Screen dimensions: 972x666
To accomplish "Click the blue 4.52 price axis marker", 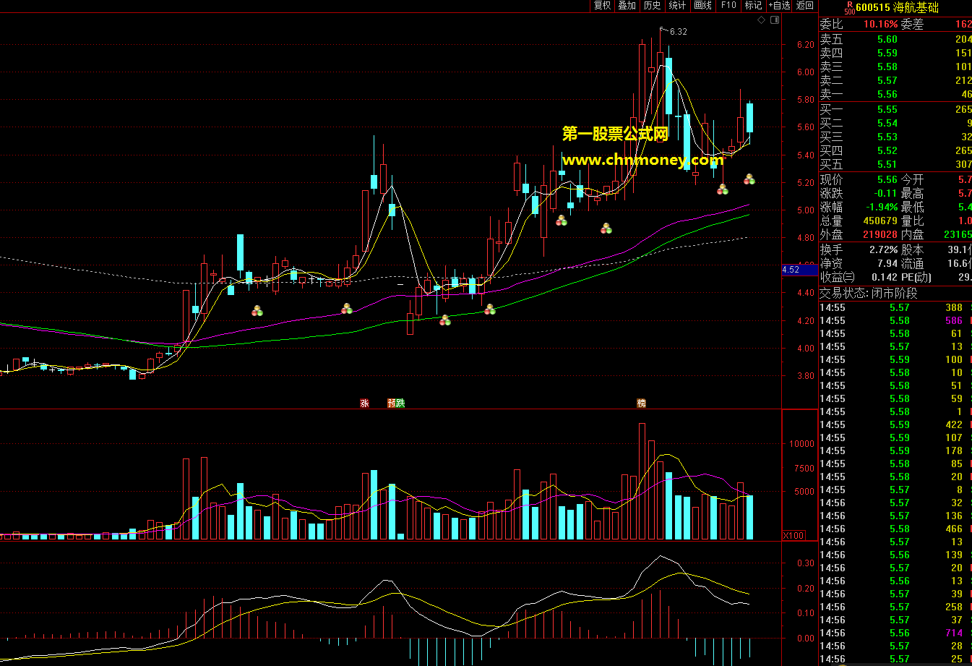I will (x=799, y=269).
